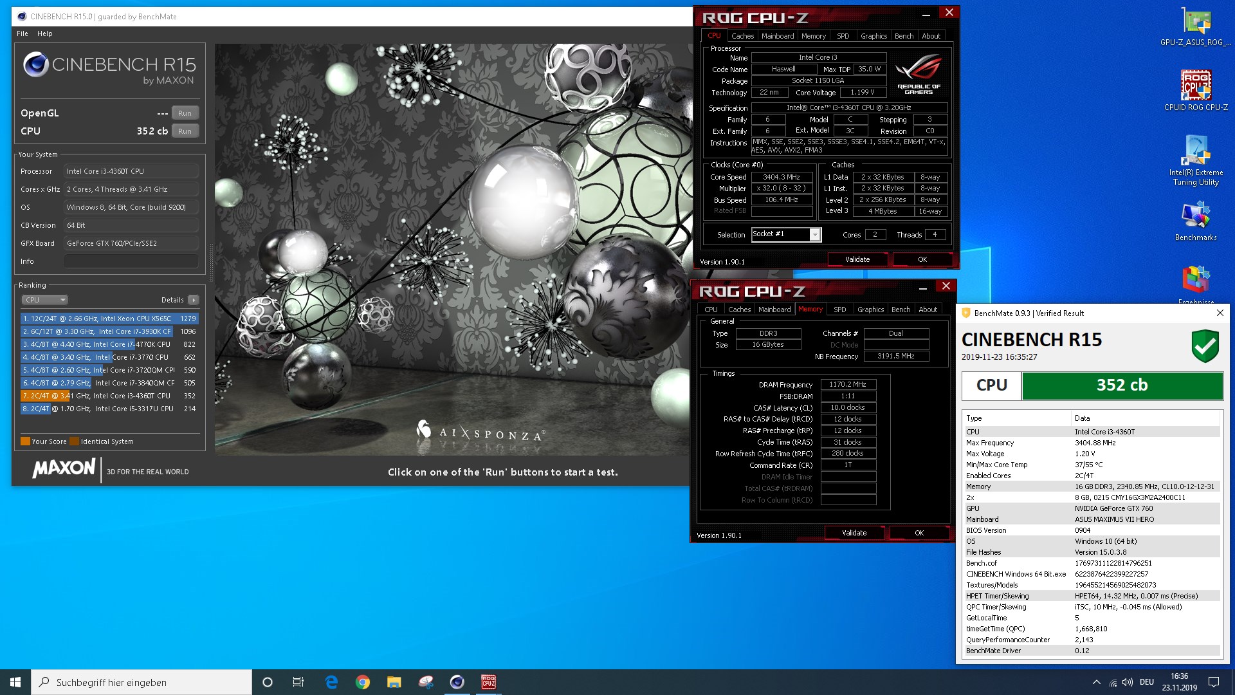Open the CPU ranking type dropdown
Viewport: 1235px width, 695px height.
click(x=44, y=300)
